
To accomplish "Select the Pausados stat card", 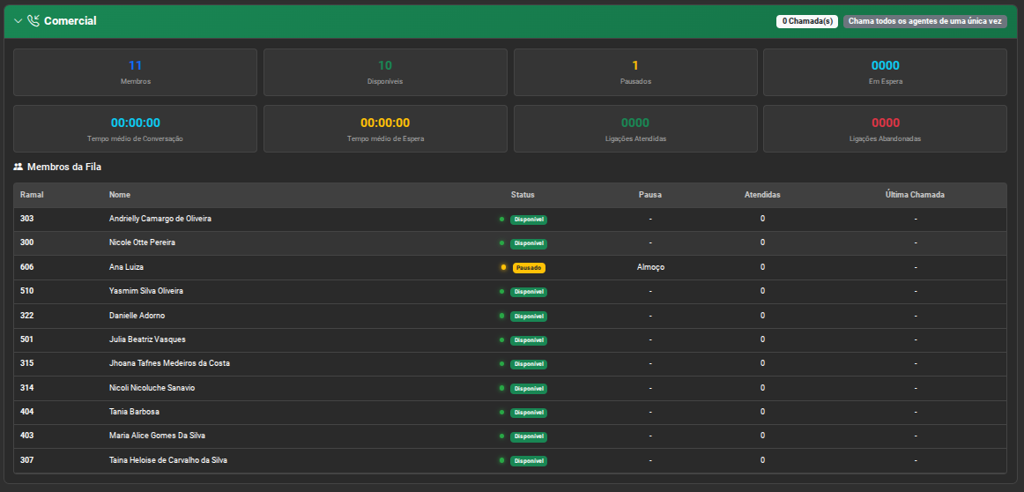I will point(635,72).
